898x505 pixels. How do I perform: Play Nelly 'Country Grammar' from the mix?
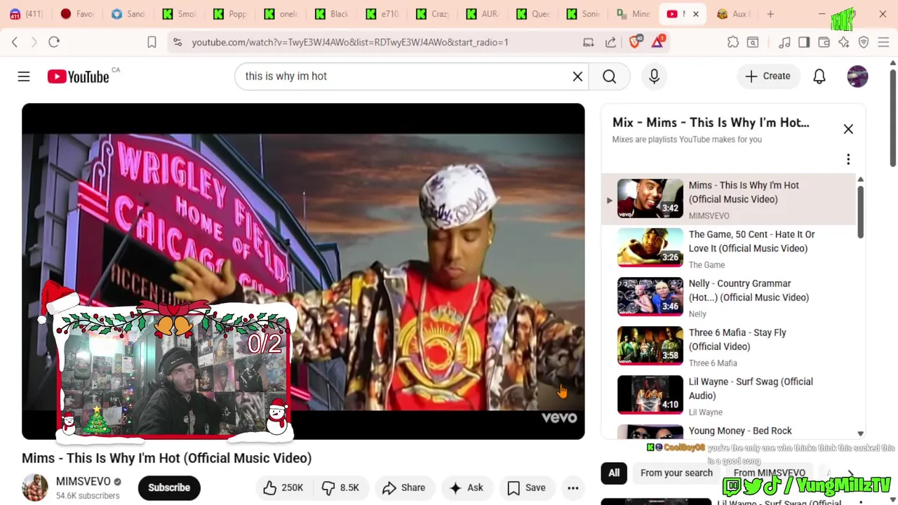point(730,297)
